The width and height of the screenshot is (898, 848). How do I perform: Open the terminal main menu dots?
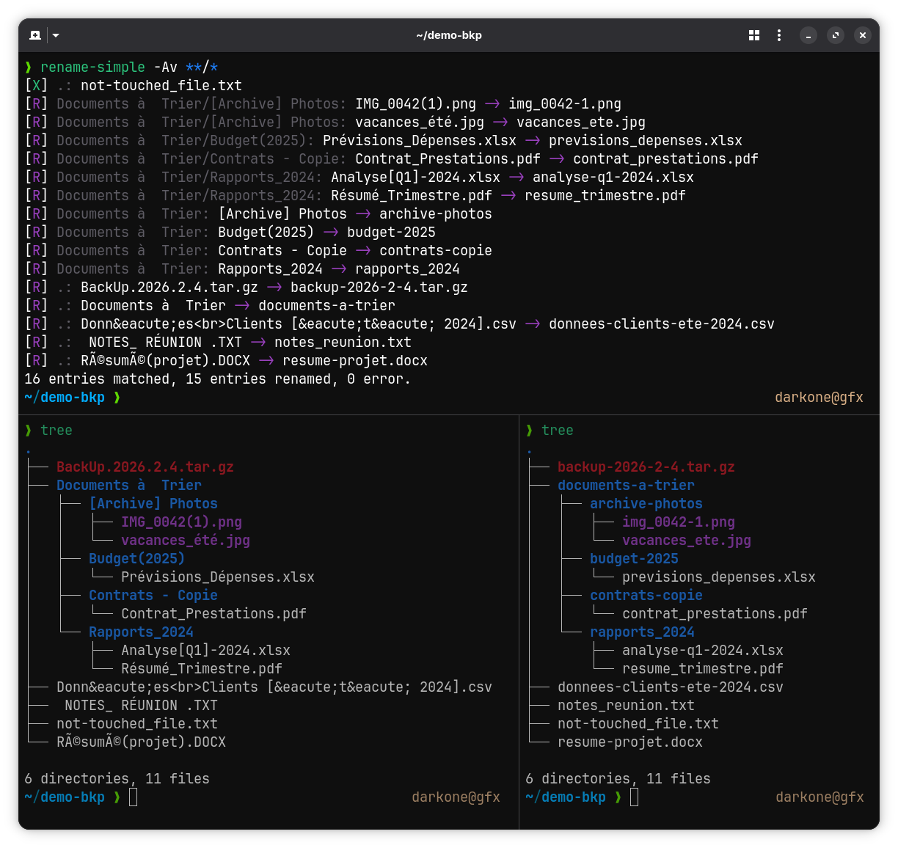click(x=779, y=35)
